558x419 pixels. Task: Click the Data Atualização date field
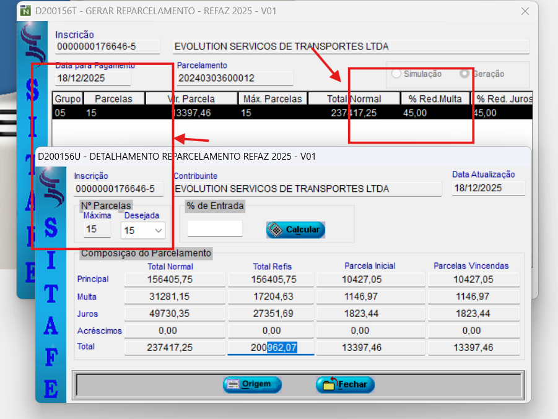coord(488,188)
